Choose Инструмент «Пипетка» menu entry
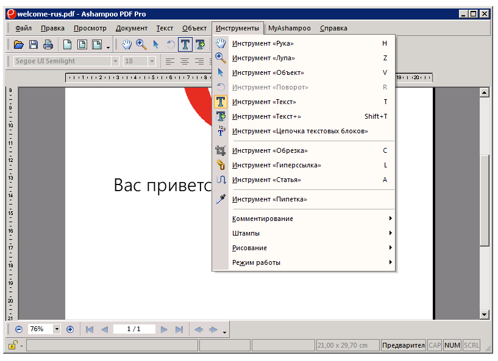The height and width of the screenshot is (361, 498). tap(304, 200)
